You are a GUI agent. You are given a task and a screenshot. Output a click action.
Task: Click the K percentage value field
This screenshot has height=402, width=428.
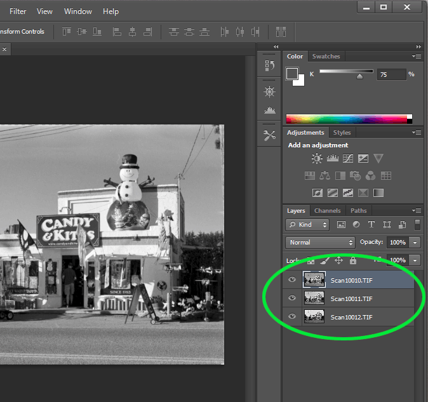pyautogui.click(x=392, y=74)
